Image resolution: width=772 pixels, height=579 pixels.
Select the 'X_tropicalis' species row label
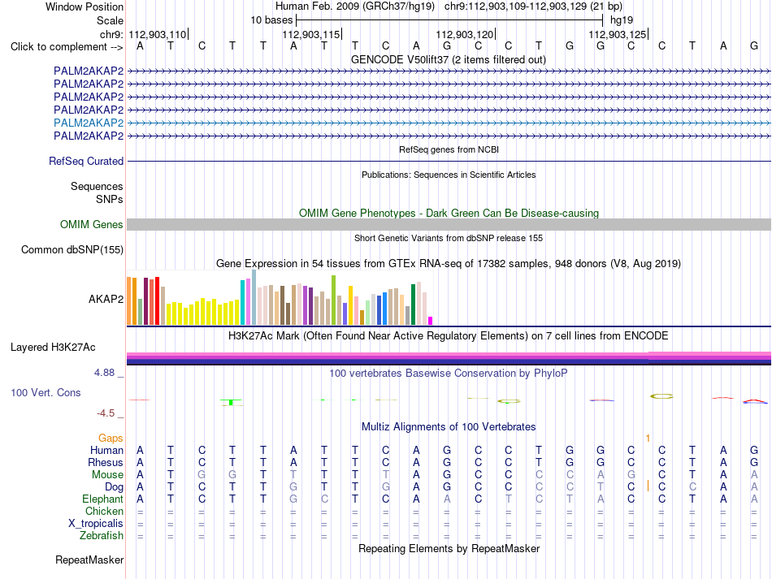coord(96,524)
